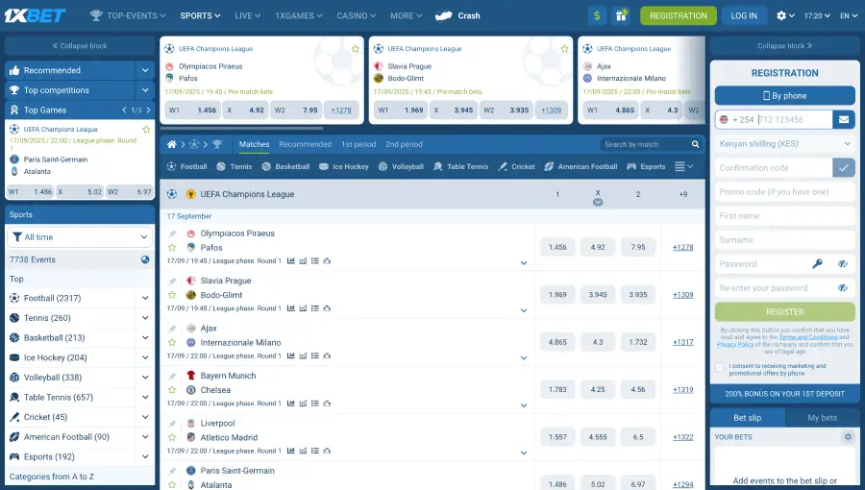Open the dollar deposit icon

point(596,15)
